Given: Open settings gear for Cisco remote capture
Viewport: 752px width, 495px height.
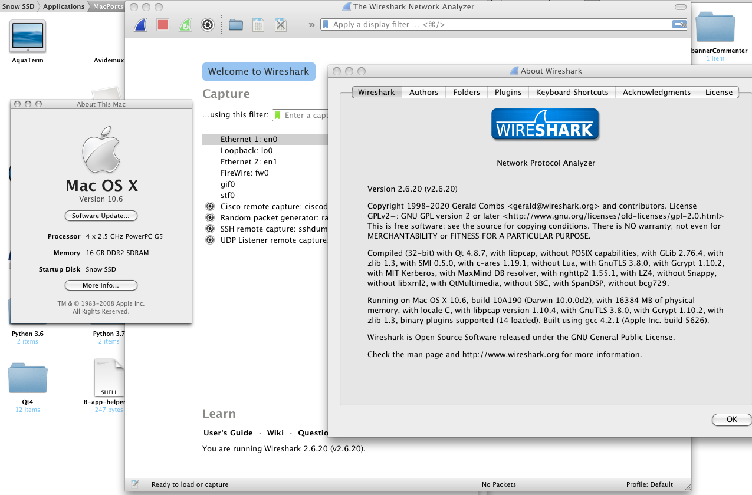Looking at the screenshot, I should 209,206.
